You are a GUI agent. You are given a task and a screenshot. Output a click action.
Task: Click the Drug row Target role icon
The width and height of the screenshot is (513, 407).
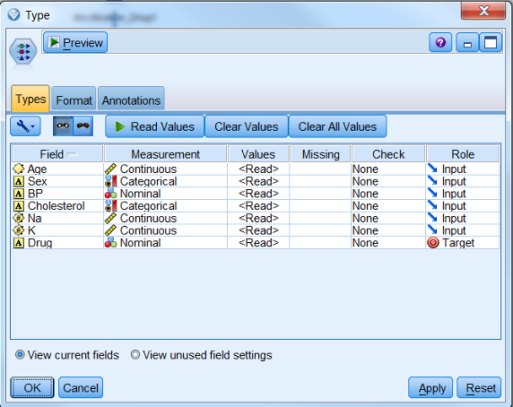click(433, 243)
